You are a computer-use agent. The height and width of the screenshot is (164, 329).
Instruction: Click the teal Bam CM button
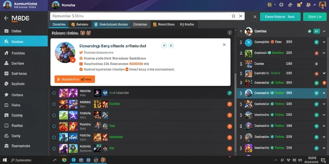click(315, 17)
